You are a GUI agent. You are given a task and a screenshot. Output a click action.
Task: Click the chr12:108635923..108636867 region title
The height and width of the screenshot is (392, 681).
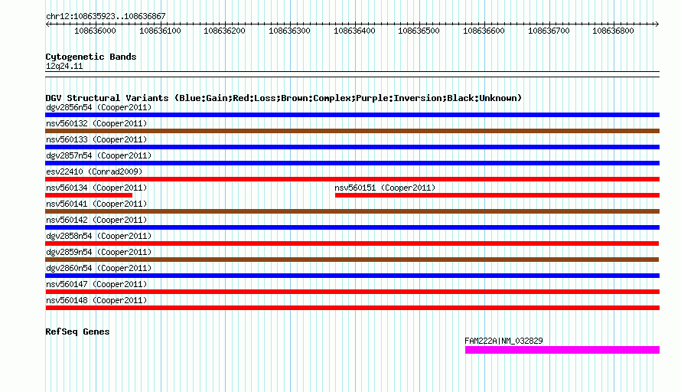(x=106, y=16)
